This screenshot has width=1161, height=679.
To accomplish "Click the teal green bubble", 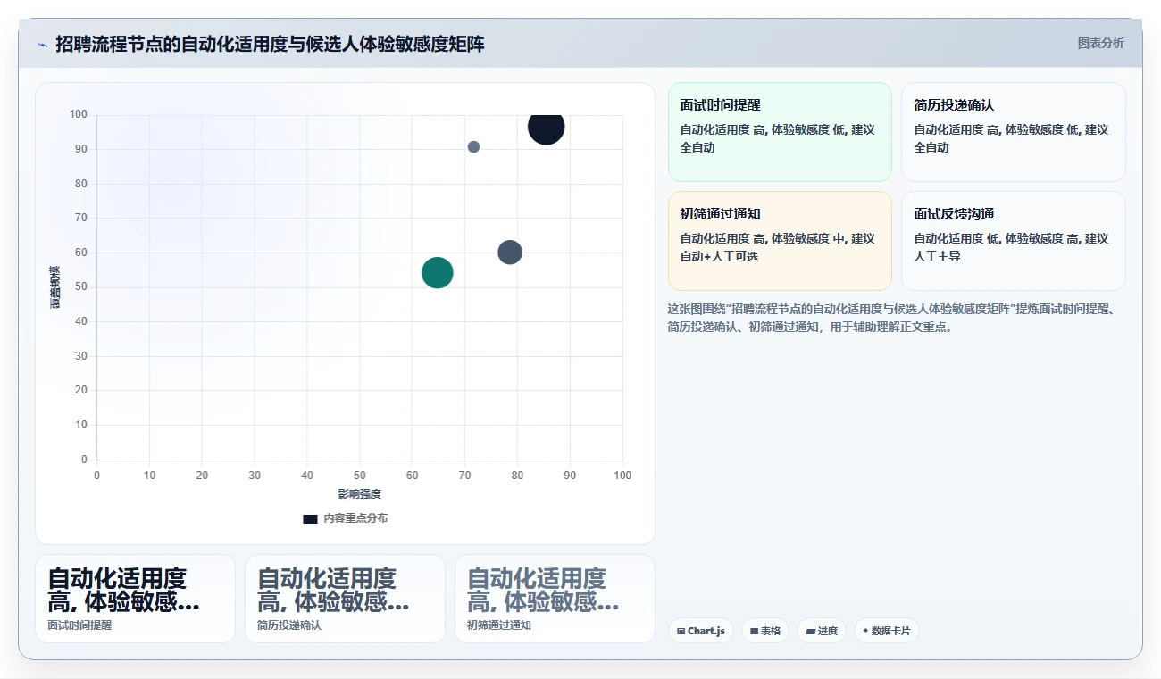I will [438, 272].
